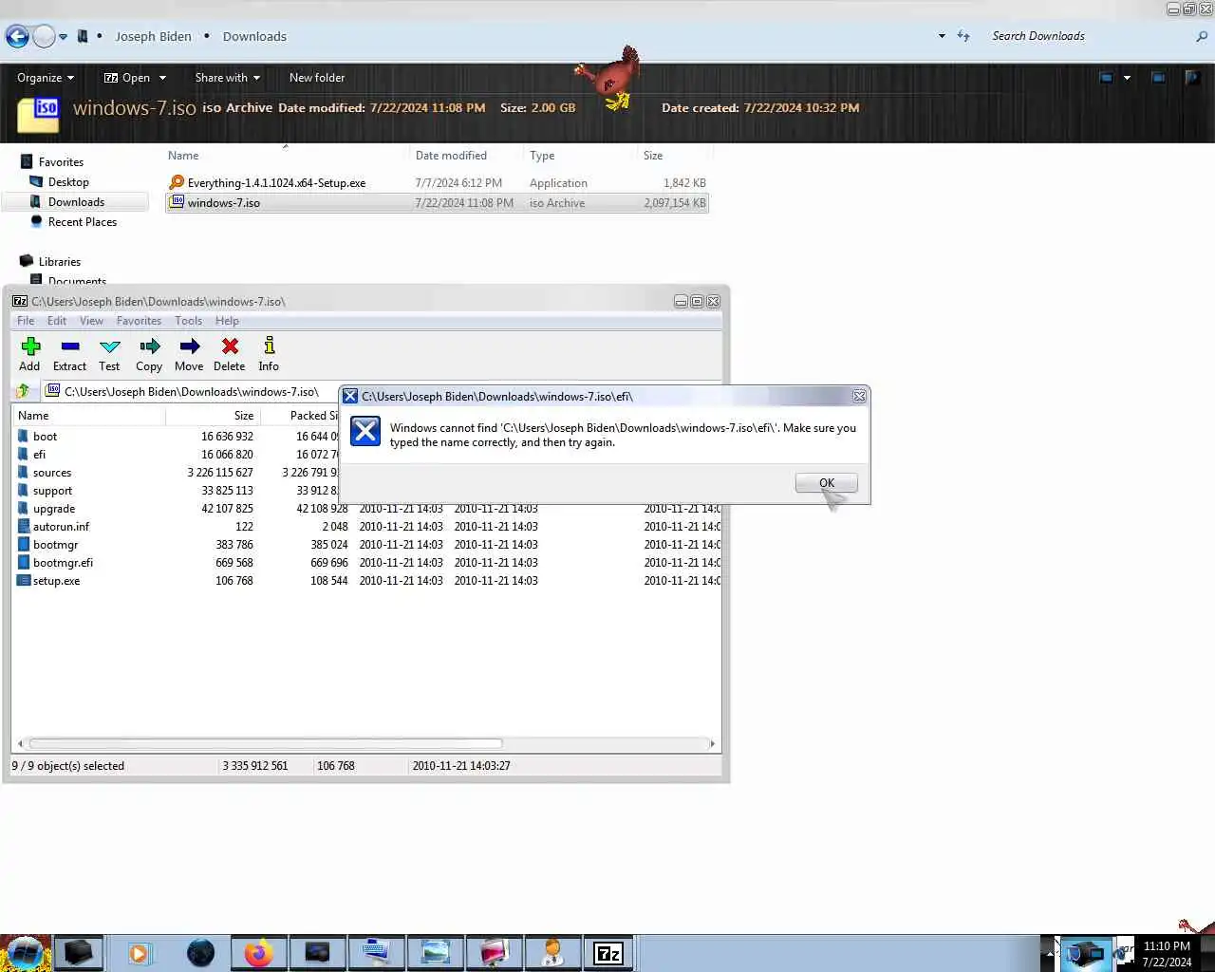This screenshot has height=972, width=1215.
Task: Click the Copy icon in 7-Zip toolbar
Action: pyautogui.click(x=149, y=346)
